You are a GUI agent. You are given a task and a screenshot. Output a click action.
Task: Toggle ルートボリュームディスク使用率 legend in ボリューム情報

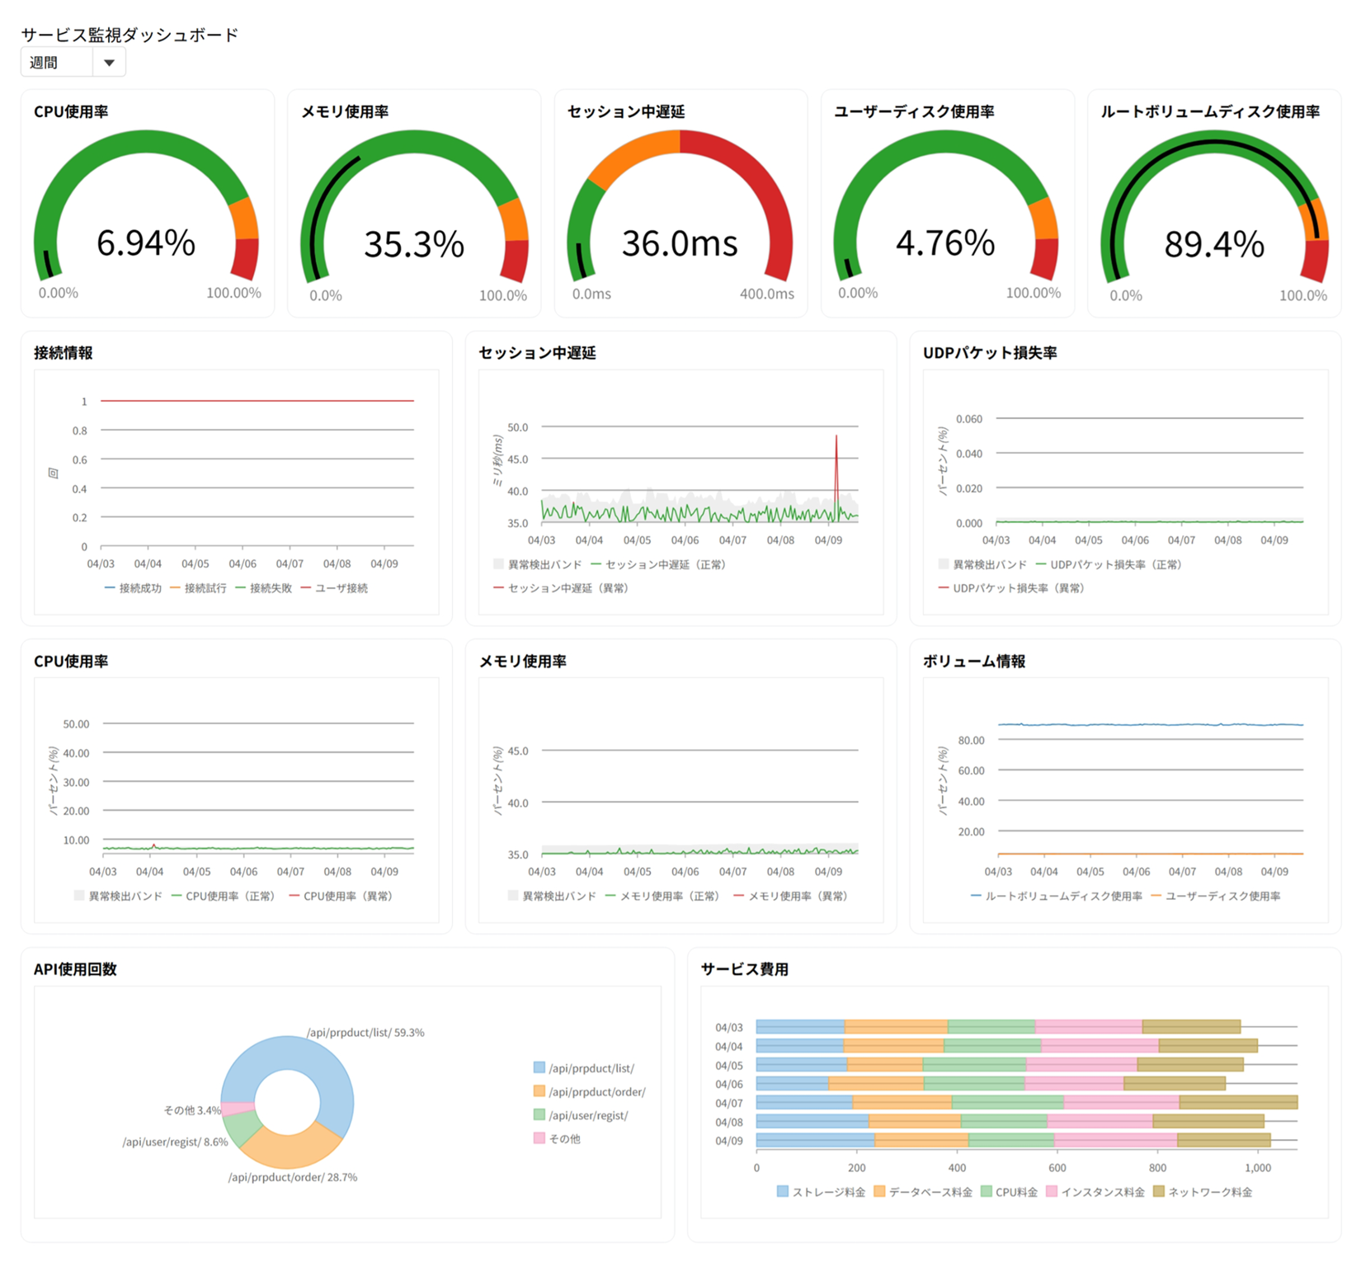coord(1057,896)
